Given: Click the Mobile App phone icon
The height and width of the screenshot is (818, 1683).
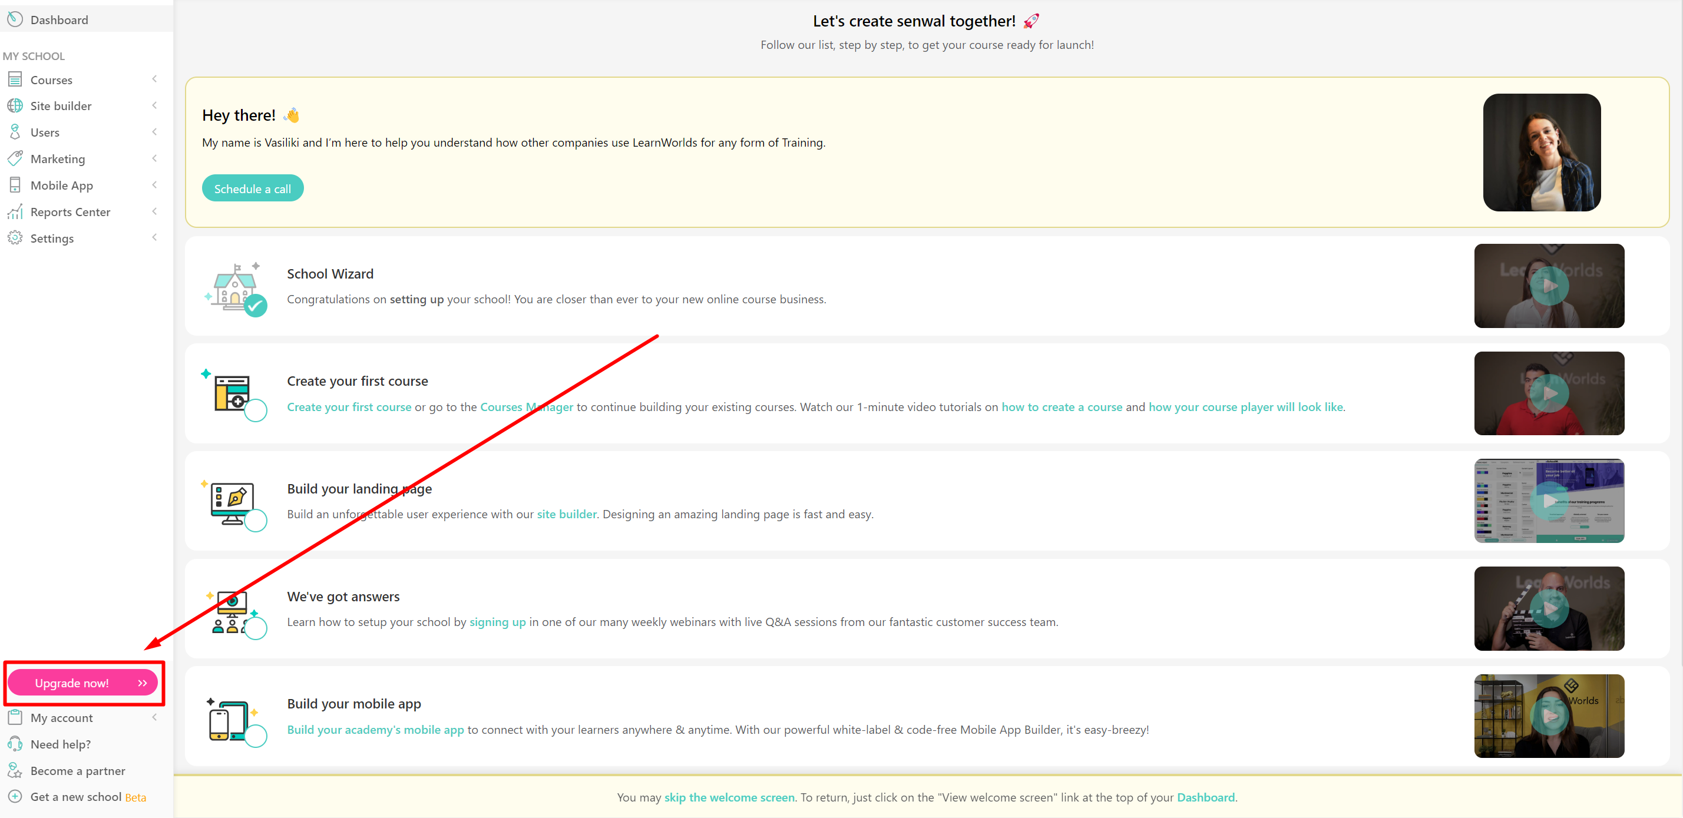Looking at the screenshot, I should tap(15, 185).
